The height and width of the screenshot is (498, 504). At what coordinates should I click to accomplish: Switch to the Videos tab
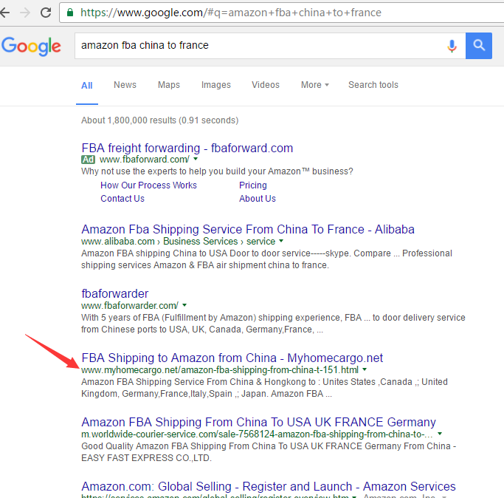[266, 85]
